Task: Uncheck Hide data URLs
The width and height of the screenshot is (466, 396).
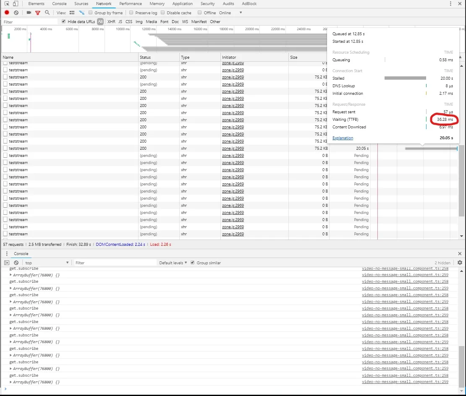Action: (x=63, y=21)
